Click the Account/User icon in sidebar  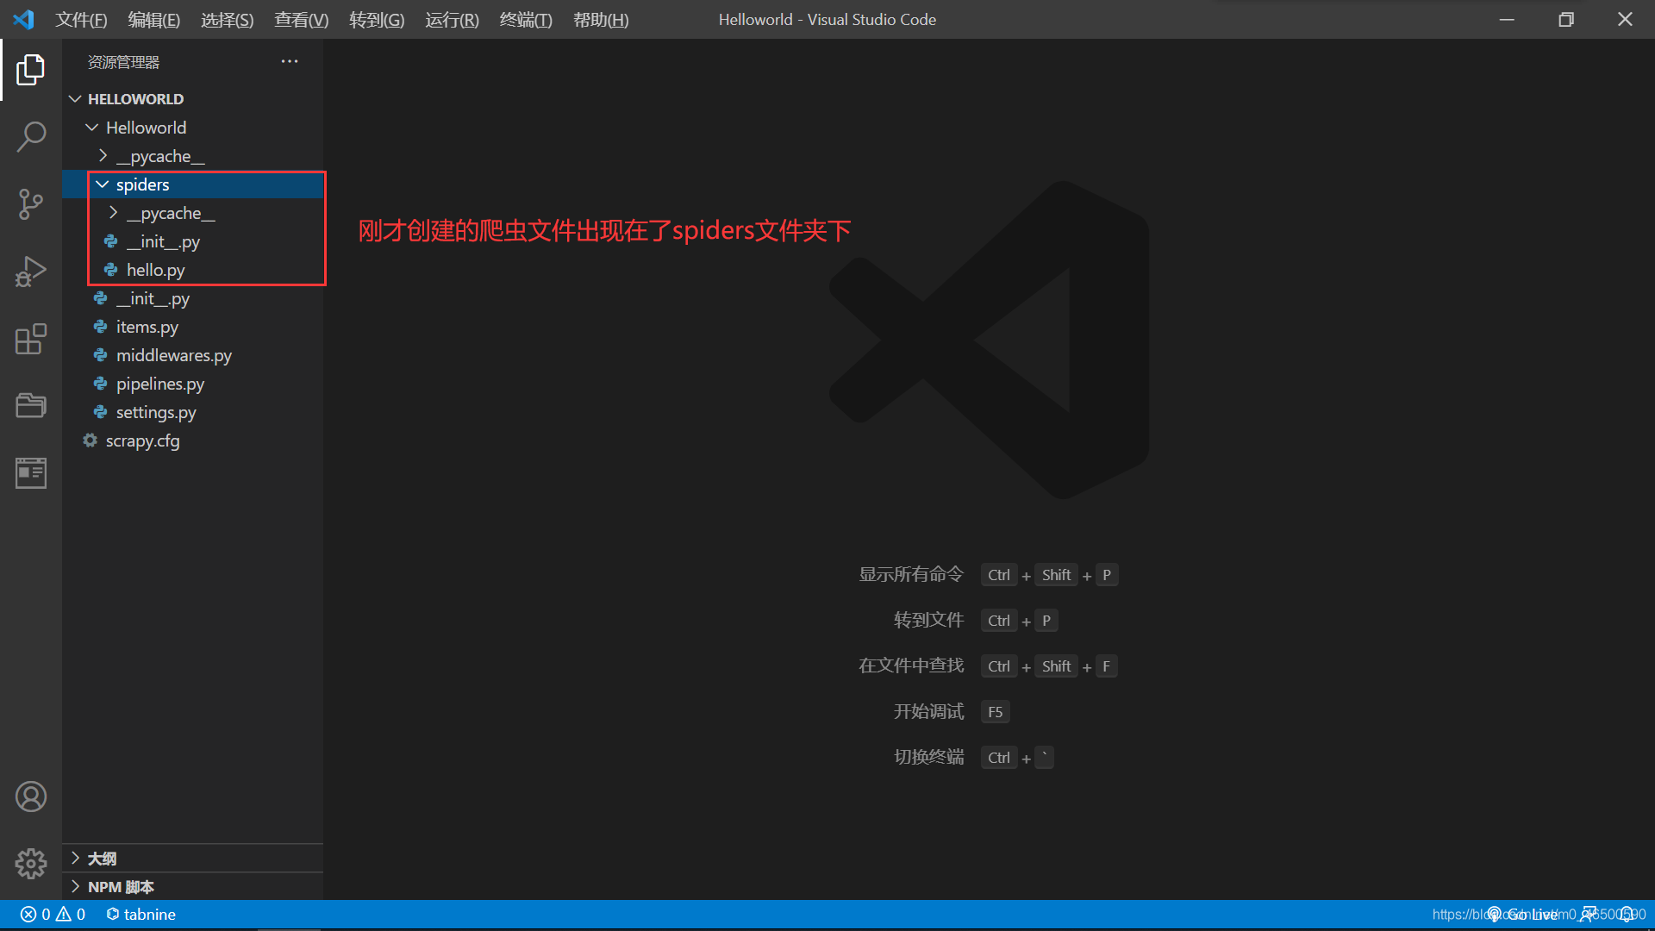point(31,796)
